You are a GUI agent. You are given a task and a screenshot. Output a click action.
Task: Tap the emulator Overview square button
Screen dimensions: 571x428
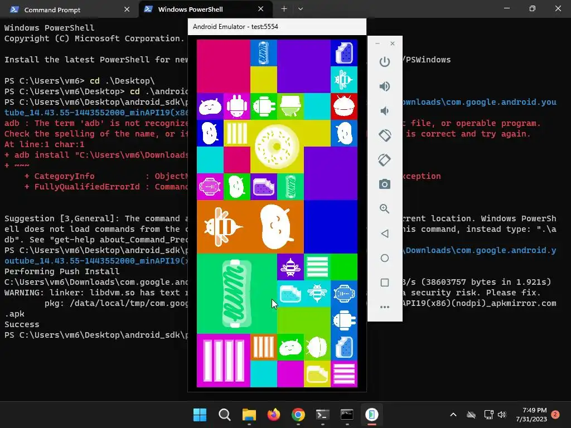click(x=385, y=283)
